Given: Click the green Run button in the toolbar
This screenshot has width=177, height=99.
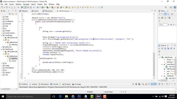Looking at the screenshot, I should pyautogui.click(x=43, y=7).
